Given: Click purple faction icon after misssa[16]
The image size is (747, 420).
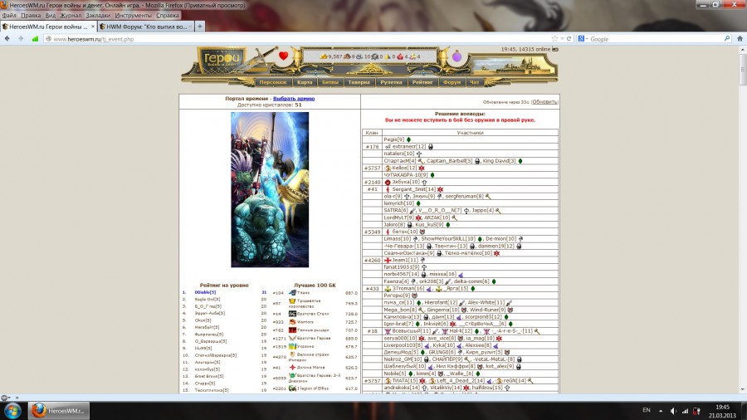Looking at the screenshot, I should [460, 275].
